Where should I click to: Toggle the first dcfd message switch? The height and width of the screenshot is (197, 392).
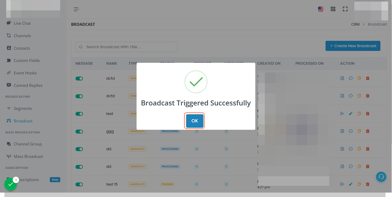[x=79, y=78]
